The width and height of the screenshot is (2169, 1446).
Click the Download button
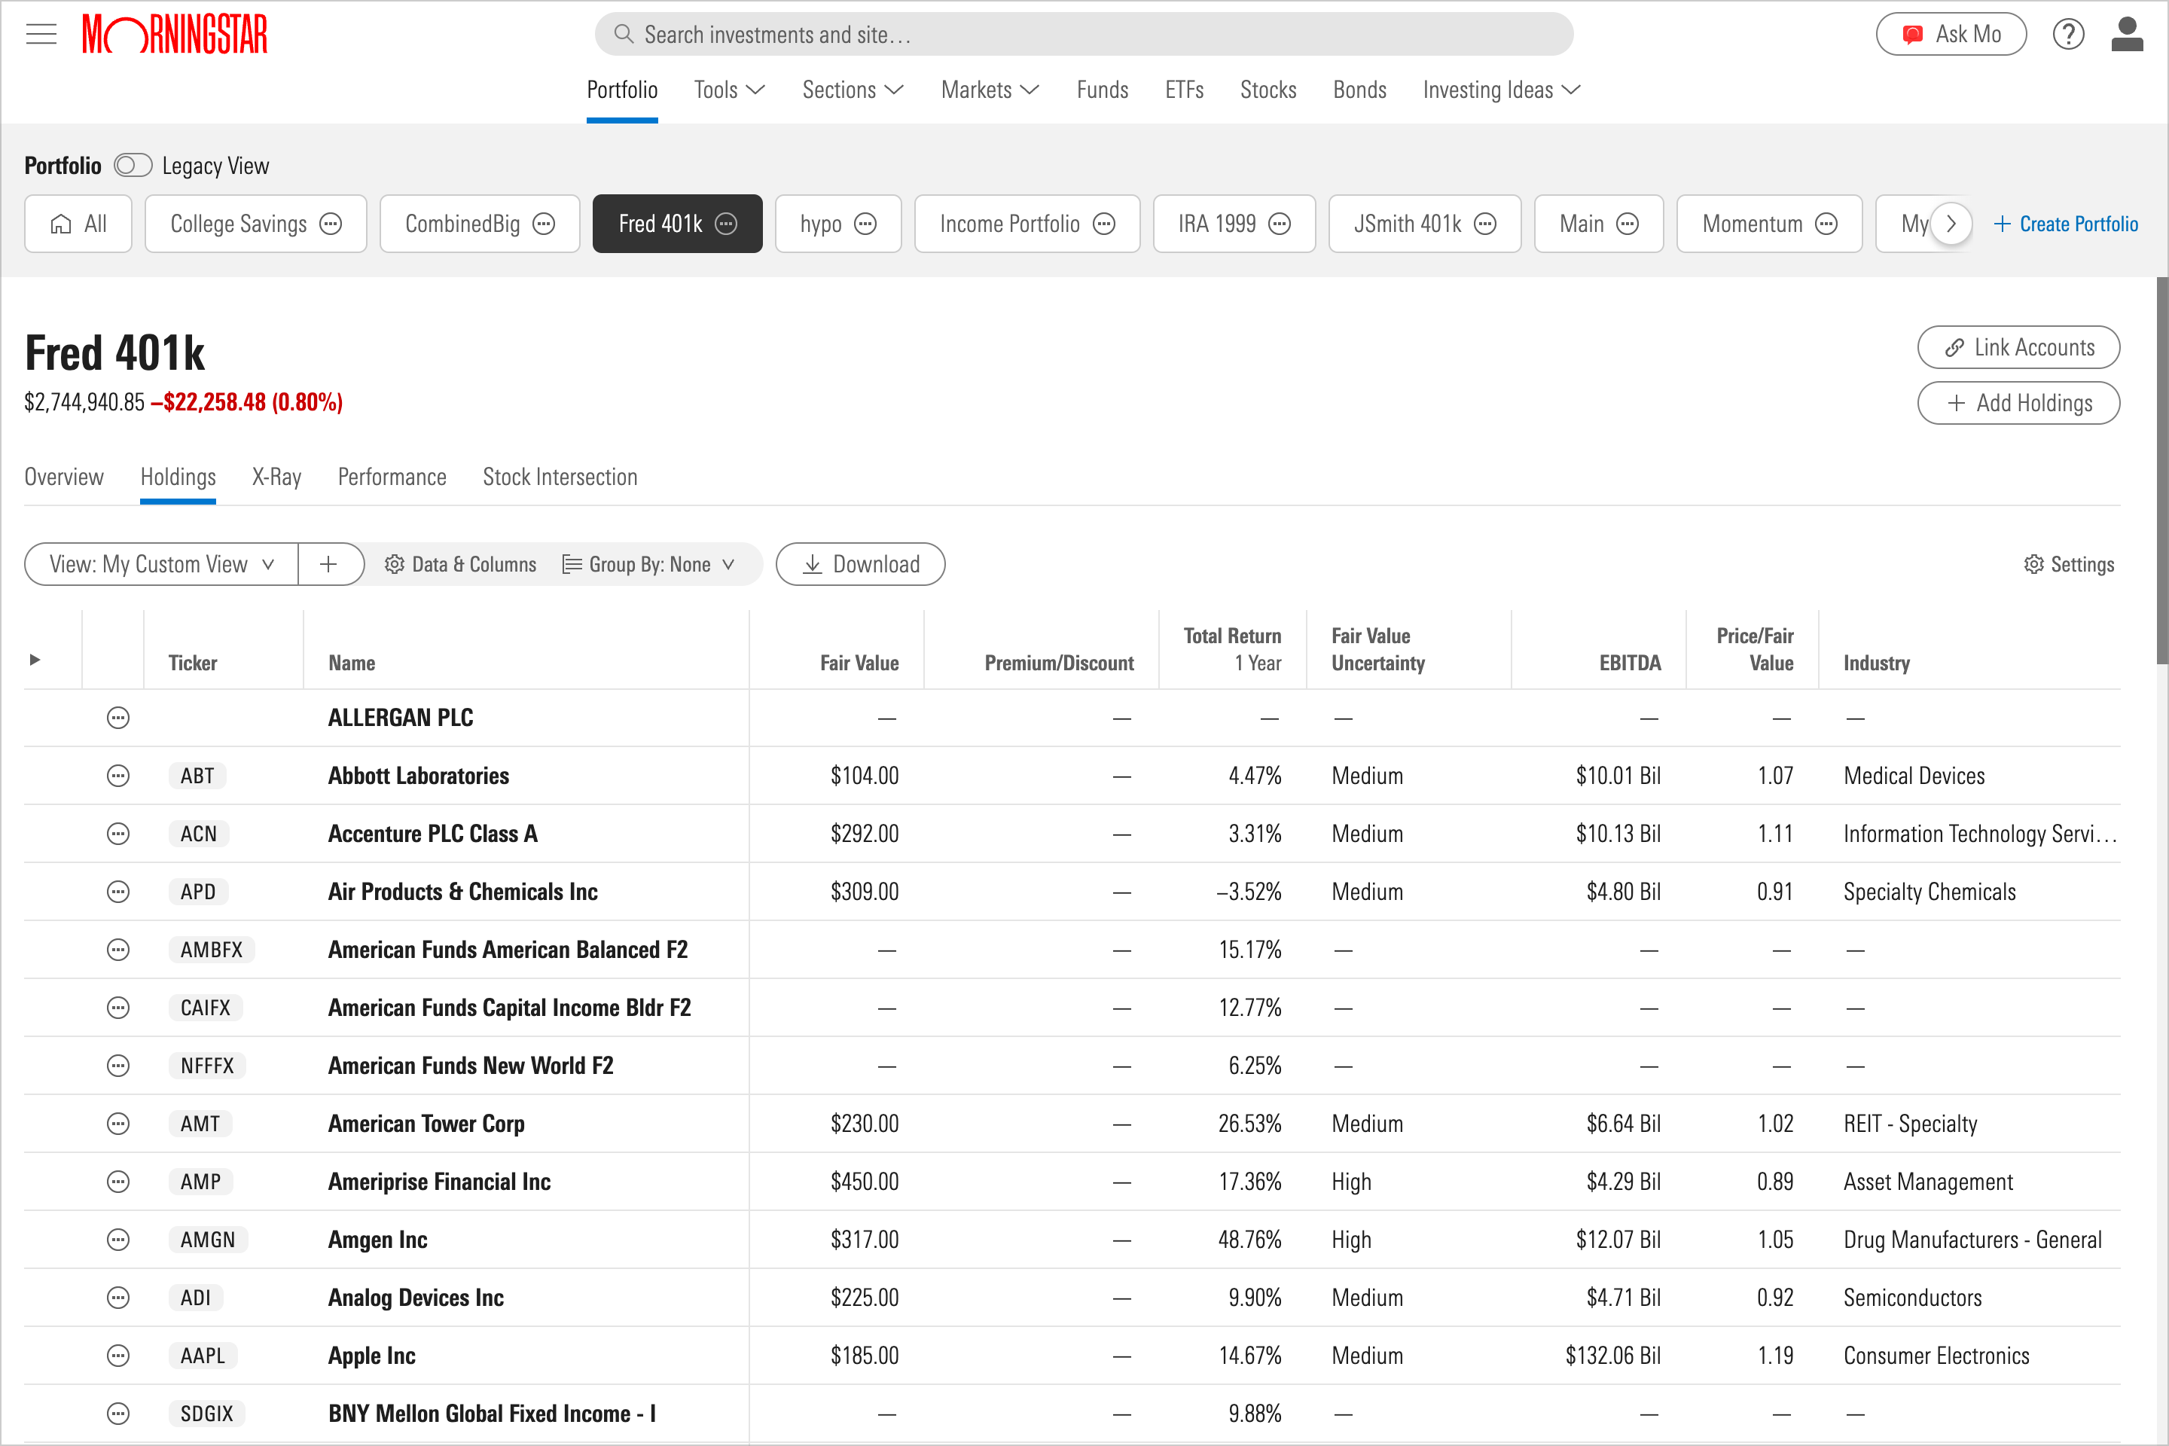[860, 564]
